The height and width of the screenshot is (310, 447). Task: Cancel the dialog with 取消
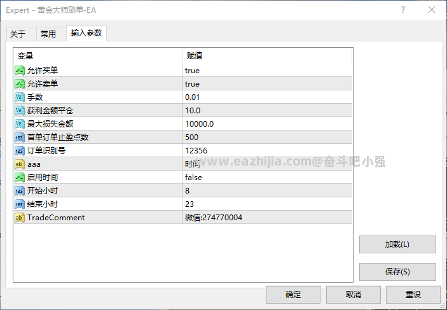[353, 295]
